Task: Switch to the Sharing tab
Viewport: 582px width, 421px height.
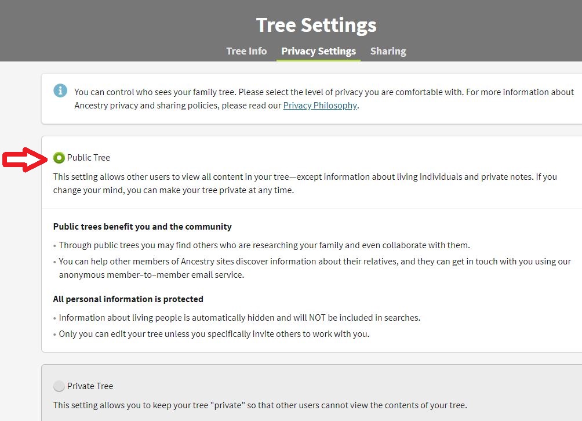Action: tap(388, 51)
